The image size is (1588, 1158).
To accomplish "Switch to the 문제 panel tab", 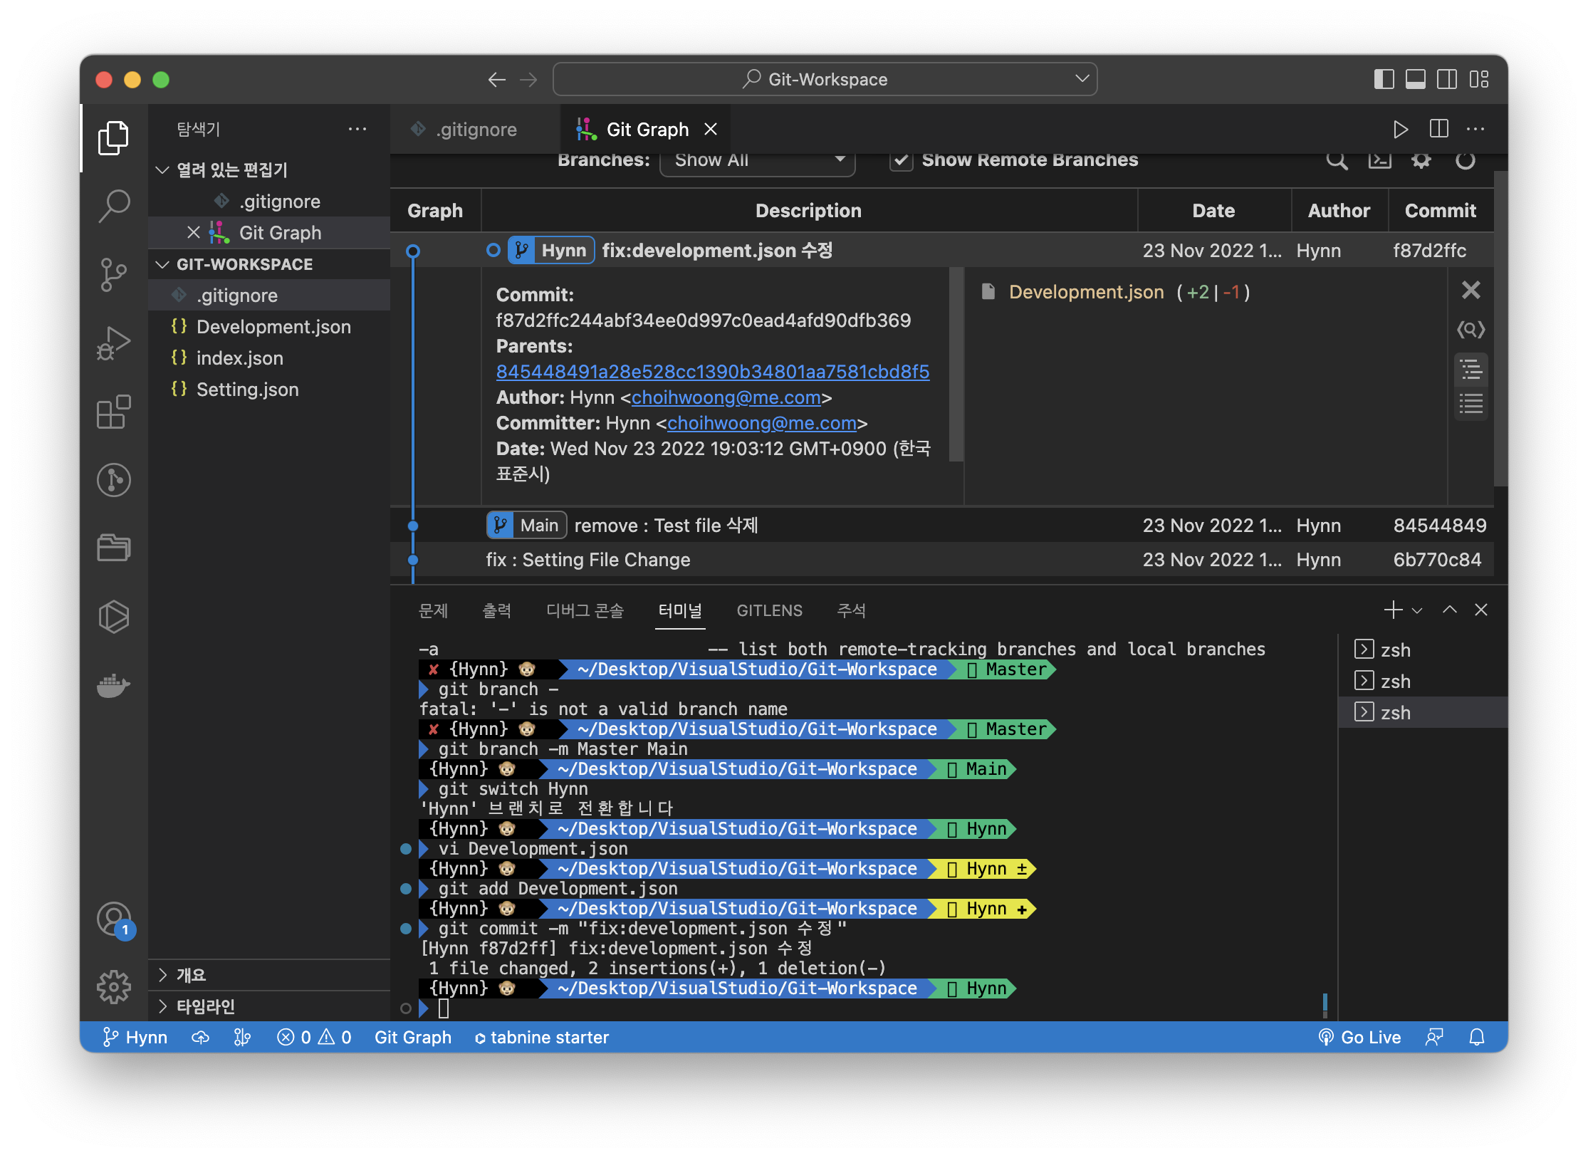I will (x=433, y=610).
